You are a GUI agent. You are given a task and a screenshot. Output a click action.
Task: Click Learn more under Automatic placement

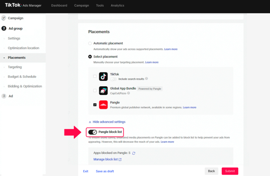tap(171, 49)
